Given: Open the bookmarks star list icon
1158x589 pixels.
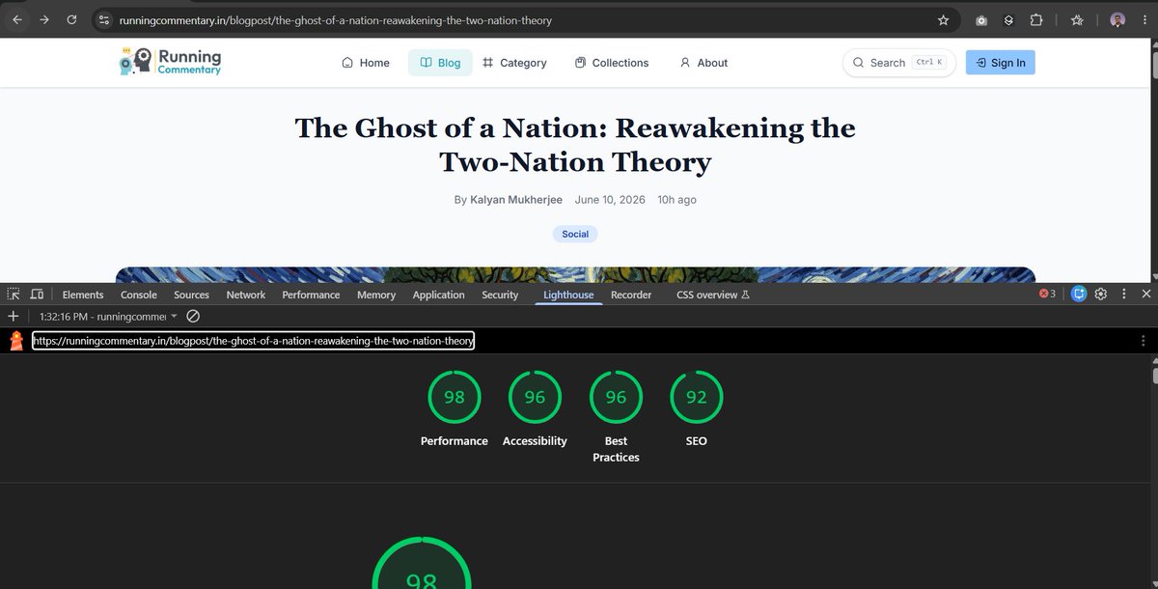Looking at the screenshot, I should click(x=1077, y=20).
